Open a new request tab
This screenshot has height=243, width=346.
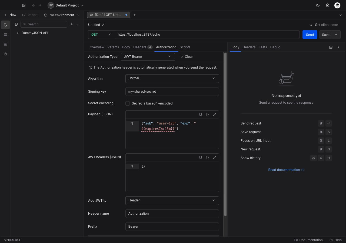135,15
